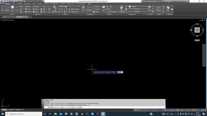Click the Type here to search box
Image resolution: width=207 pixels, height=116 pixels.
(x=24, y=114)
